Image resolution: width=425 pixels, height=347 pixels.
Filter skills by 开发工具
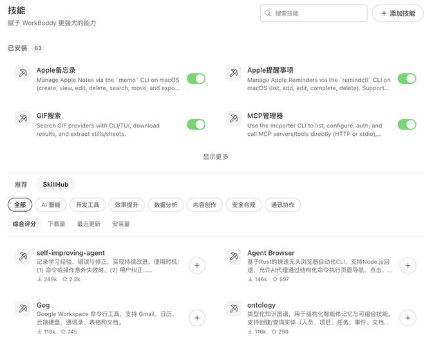click(88, 205)
